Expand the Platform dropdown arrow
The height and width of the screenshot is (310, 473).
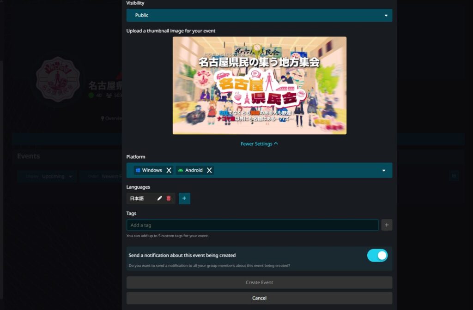pyautogui.click(x=384, y=171)
